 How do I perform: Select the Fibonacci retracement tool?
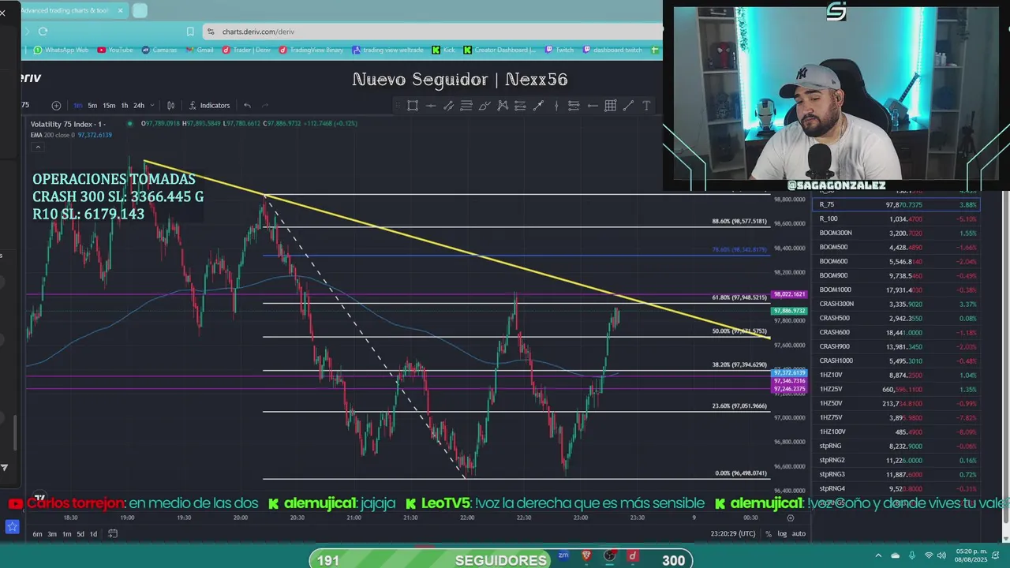tap(466, 105)
